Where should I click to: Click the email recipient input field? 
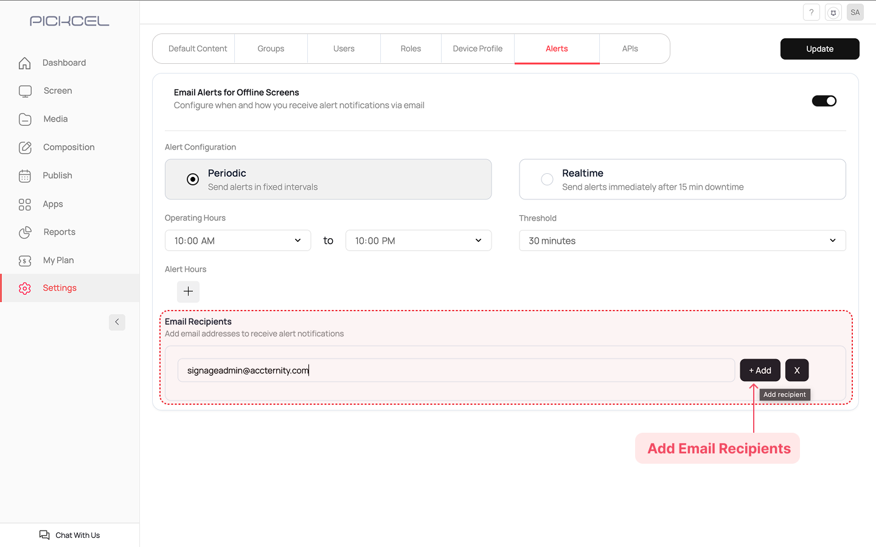(x=456, y=370)
